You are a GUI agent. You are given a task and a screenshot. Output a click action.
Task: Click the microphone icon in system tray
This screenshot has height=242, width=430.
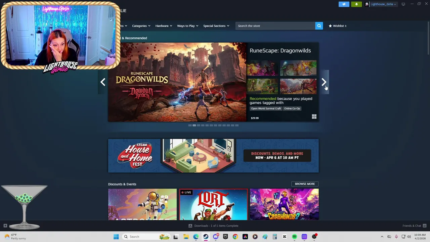[396, 237]
